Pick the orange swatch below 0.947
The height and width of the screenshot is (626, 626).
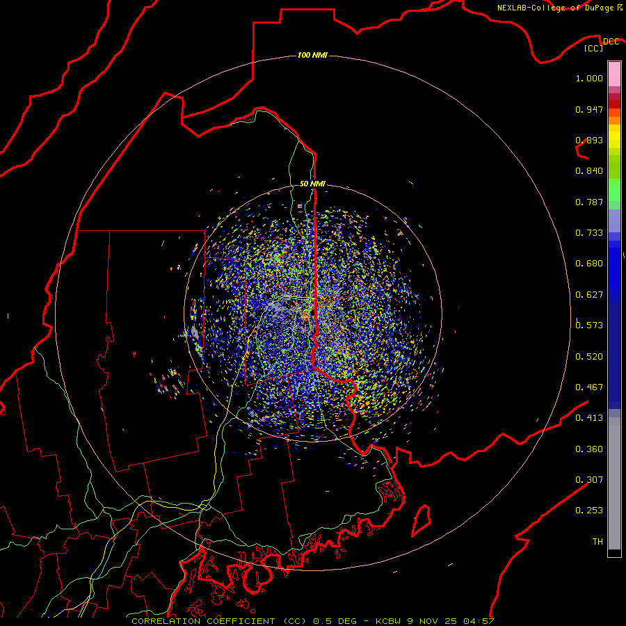[x=614, y=120]
